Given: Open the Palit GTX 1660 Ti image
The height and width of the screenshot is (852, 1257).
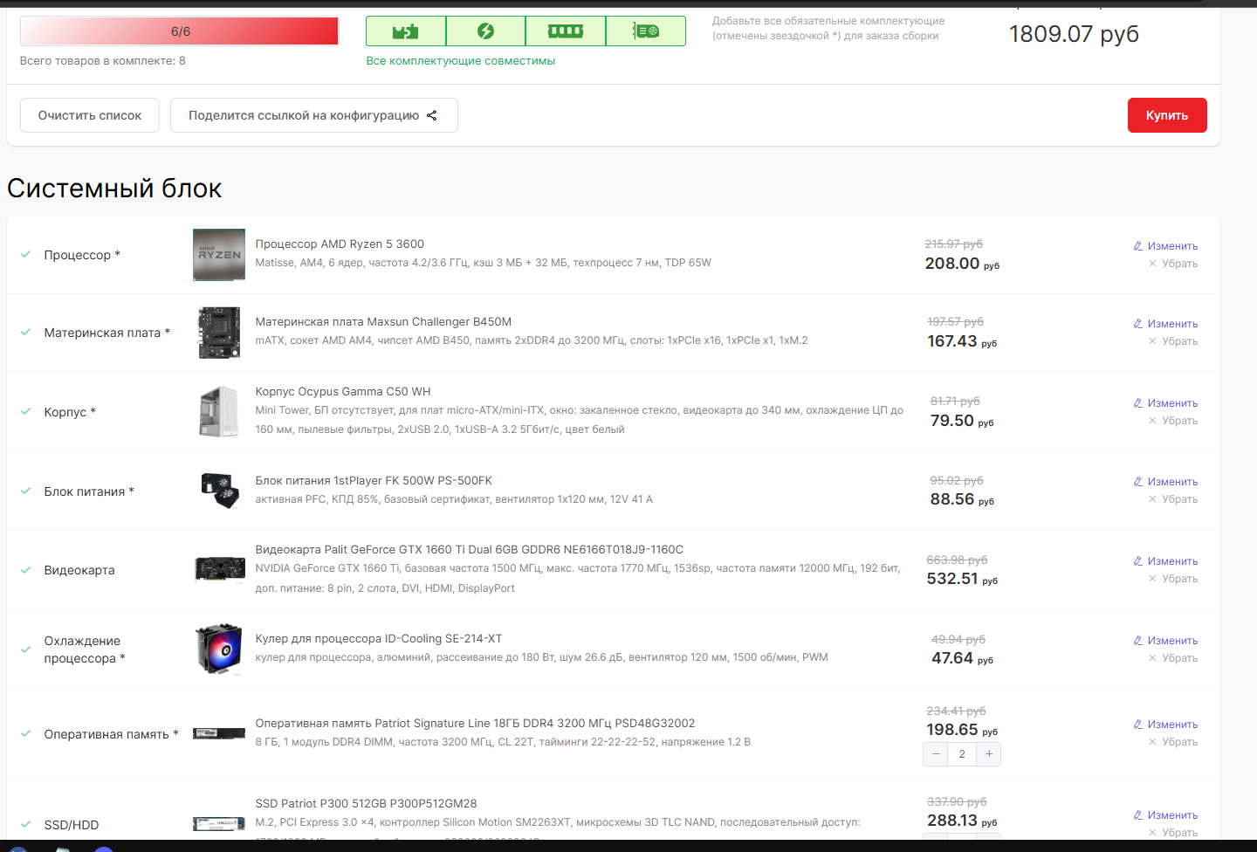Looking at the screenshot, I should [x=219, y=570].
